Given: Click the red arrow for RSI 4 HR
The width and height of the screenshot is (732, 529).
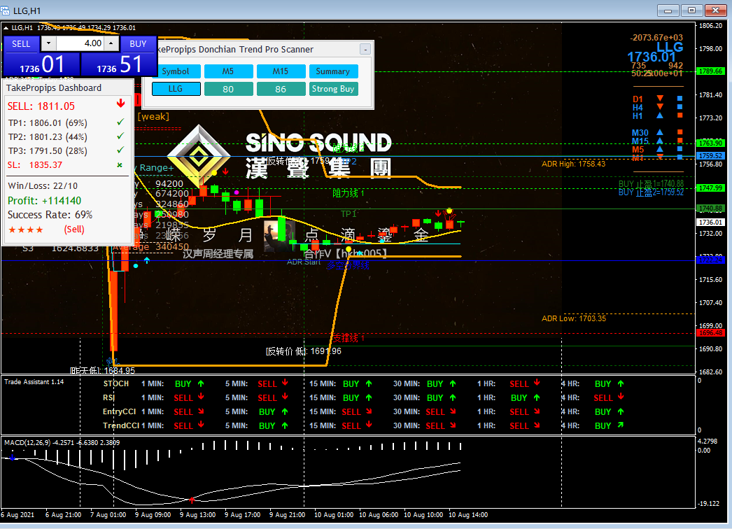Looking at the screenshot, I should 621,397.
